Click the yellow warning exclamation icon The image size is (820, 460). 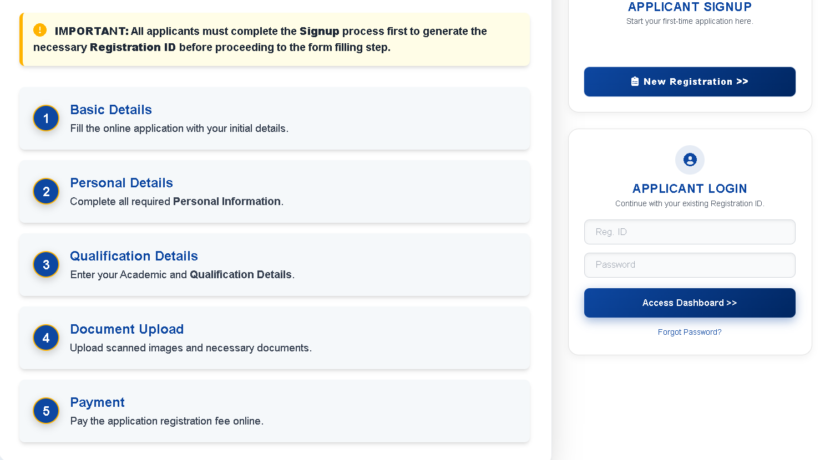coord(40,30)
